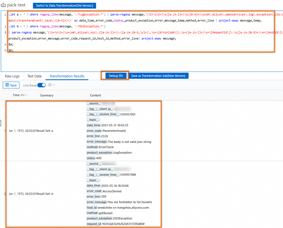Click receive_time value 1591957901
The height and width of the screenshot is (228, 283).
tap(128, 114)
